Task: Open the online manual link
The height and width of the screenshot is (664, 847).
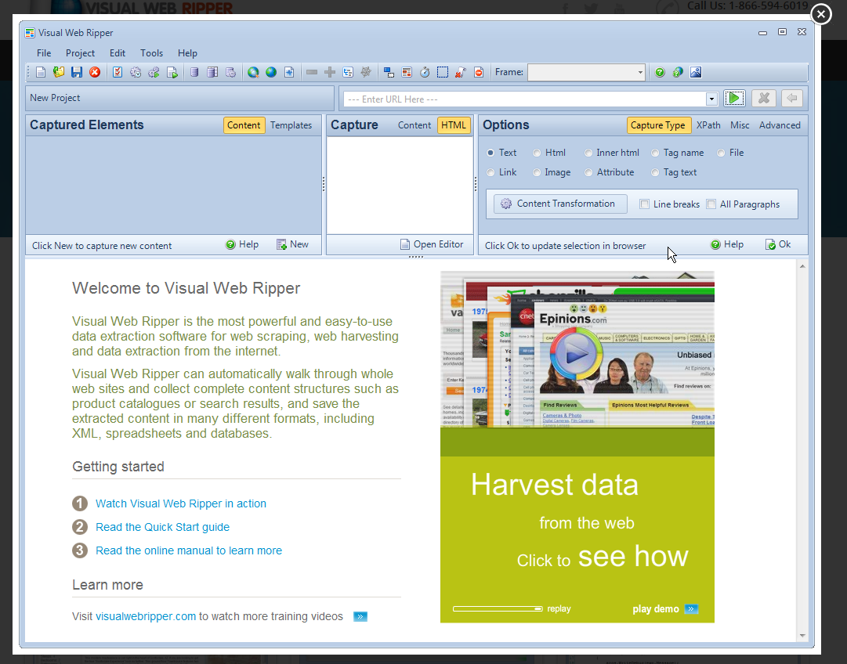Action: (189, 550)
